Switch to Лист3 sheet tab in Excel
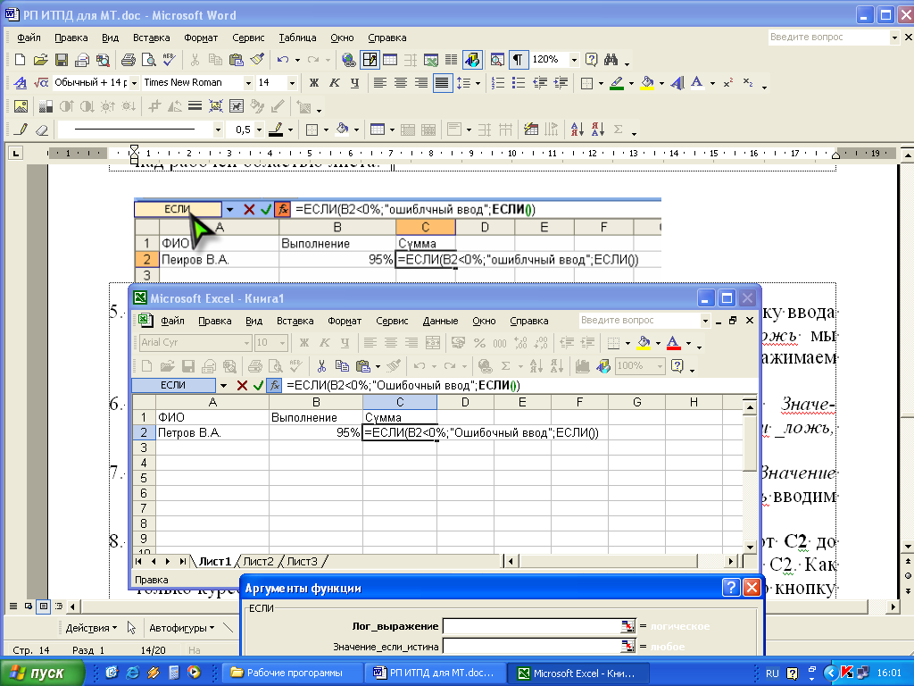The width and height of the screenshot is (914, 686). (x=303, y=561)
